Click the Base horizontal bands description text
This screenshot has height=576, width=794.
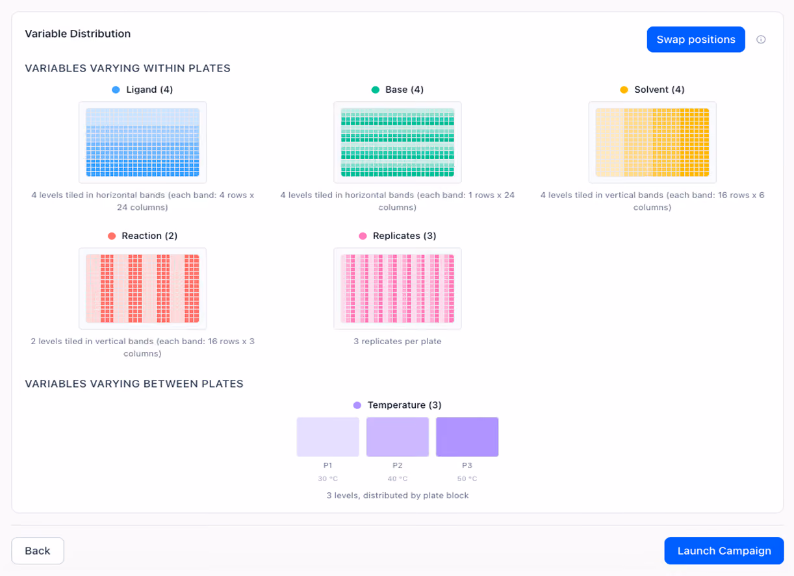click(398, 201)
